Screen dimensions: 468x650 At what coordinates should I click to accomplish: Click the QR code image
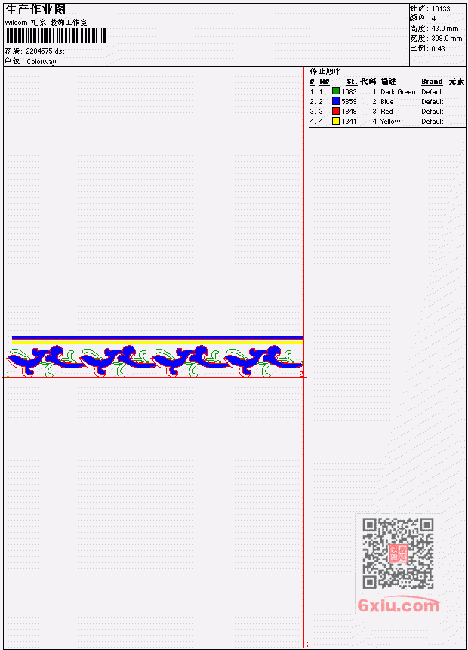pyautogui.click(x=398, y=553)
